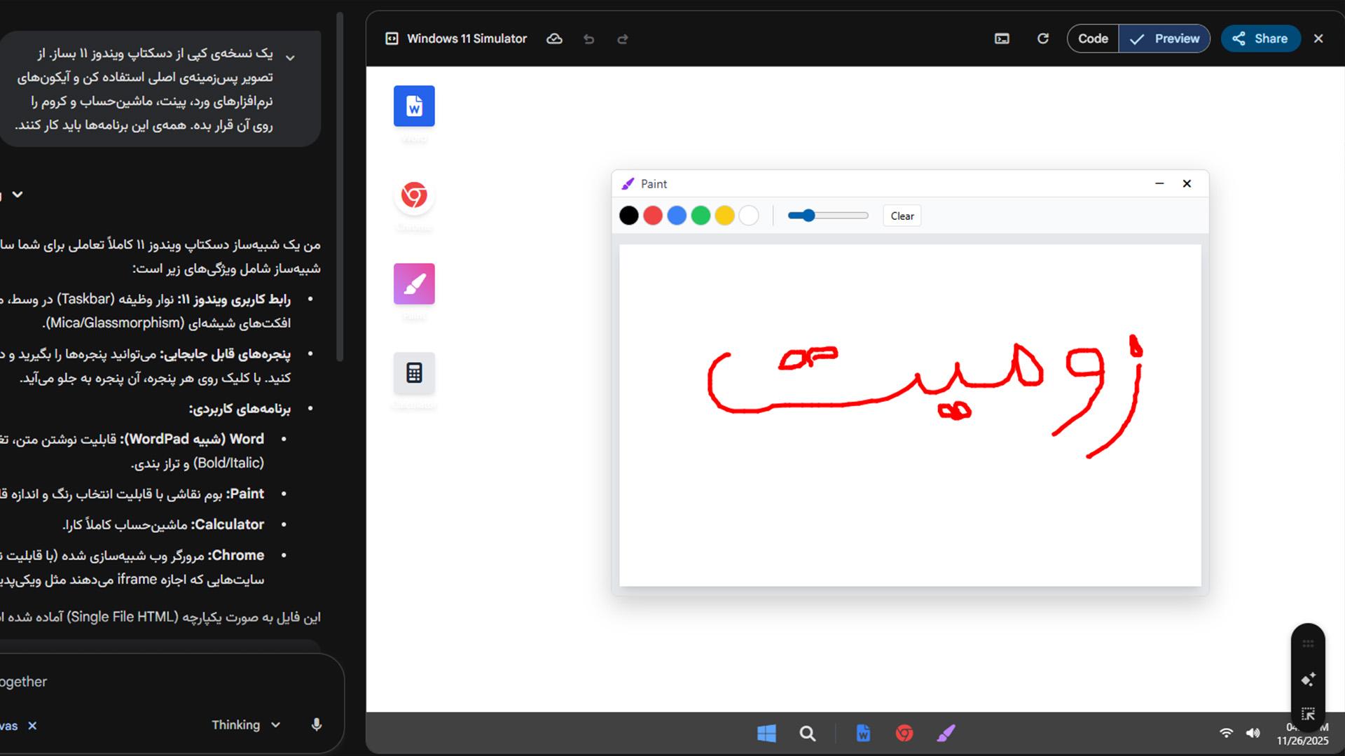The image size is (1345, 756).
Task: Switch to the Preview tab
Action: coord(1164,38)
